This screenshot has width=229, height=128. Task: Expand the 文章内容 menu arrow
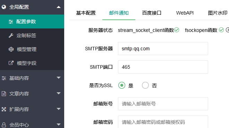[59, 93]
